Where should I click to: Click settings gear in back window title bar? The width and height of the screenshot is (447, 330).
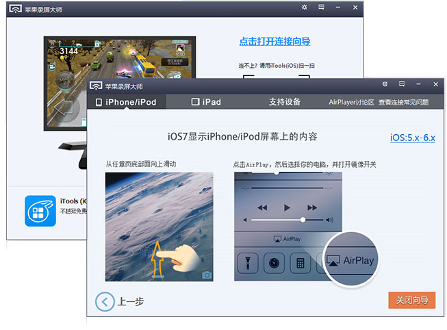(305, 7)
